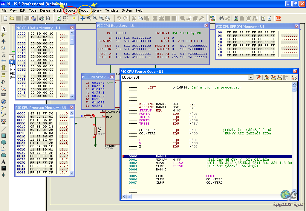The height and width of the screenshot is (211, 306).
Task: Click the Design Explorer icon
Action: coord(236,18)
